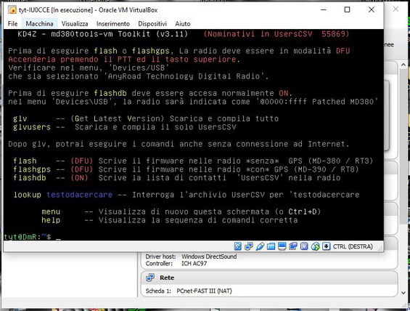The height and width of the screenshot is (311, 410).
Task: Click the display settings status icon
Action: pos(282,246)
